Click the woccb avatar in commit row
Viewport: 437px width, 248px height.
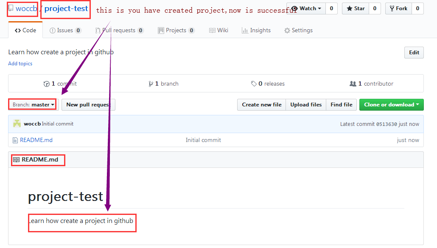(x=17, y=124)
